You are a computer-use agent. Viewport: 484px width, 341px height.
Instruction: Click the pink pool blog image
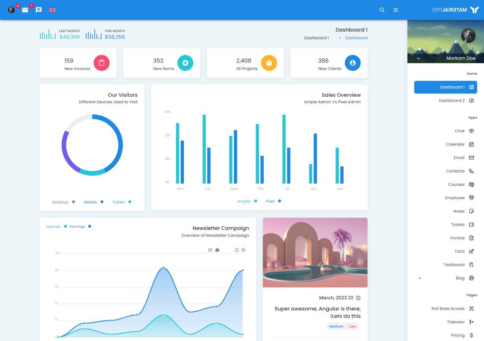tap(315, 253)
